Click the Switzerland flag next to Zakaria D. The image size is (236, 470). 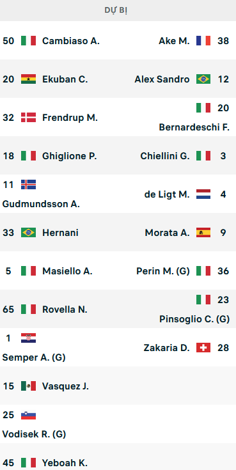point(203,348)
